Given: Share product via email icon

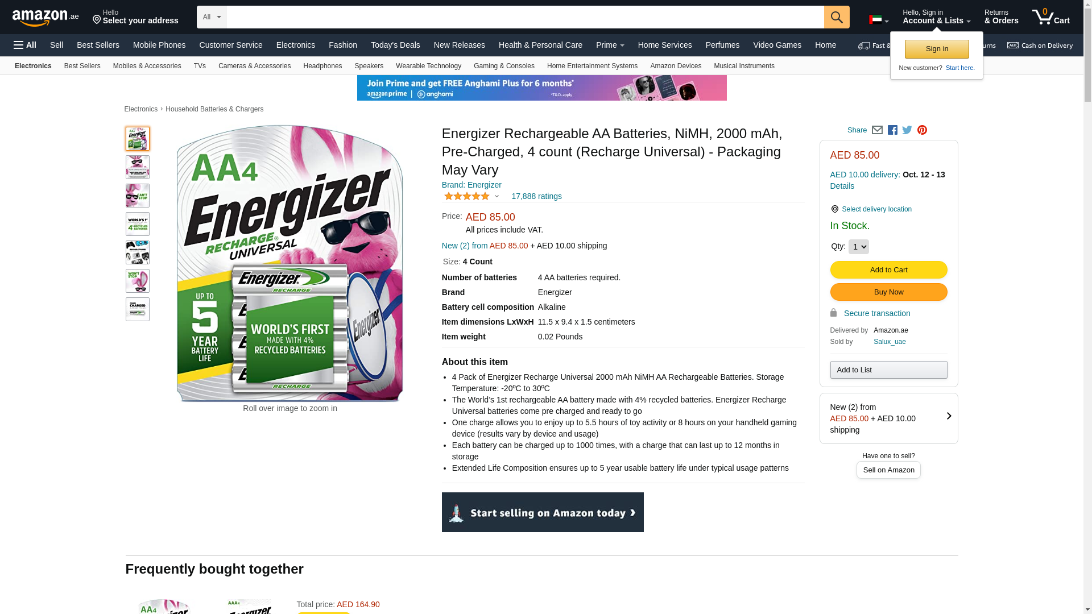Looking at the screenshot, I should click(877, 130).
